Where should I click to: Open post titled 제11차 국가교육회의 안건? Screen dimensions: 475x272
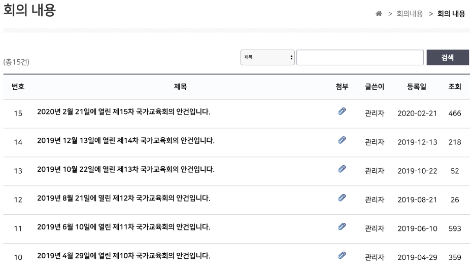[124, 227]
